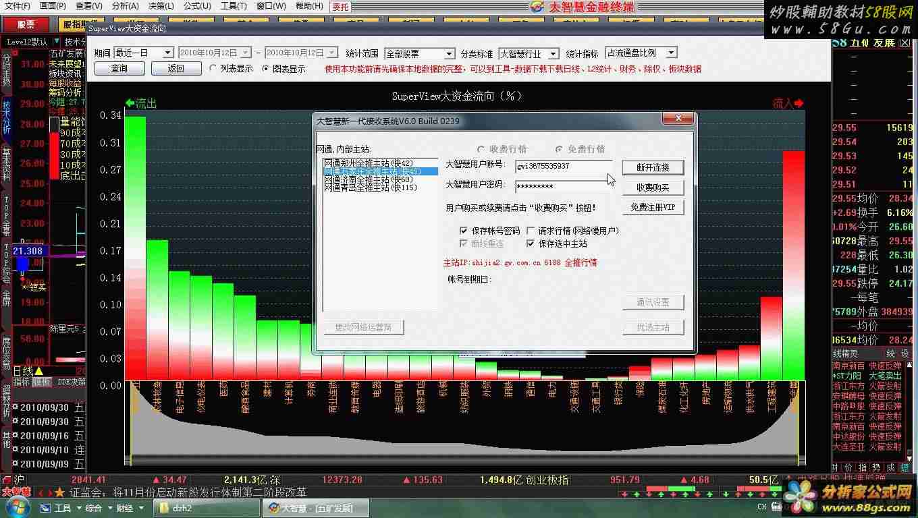The image size is (918, 518).
Task: Switch to the 股票 tab
Action: pos(26,25)
